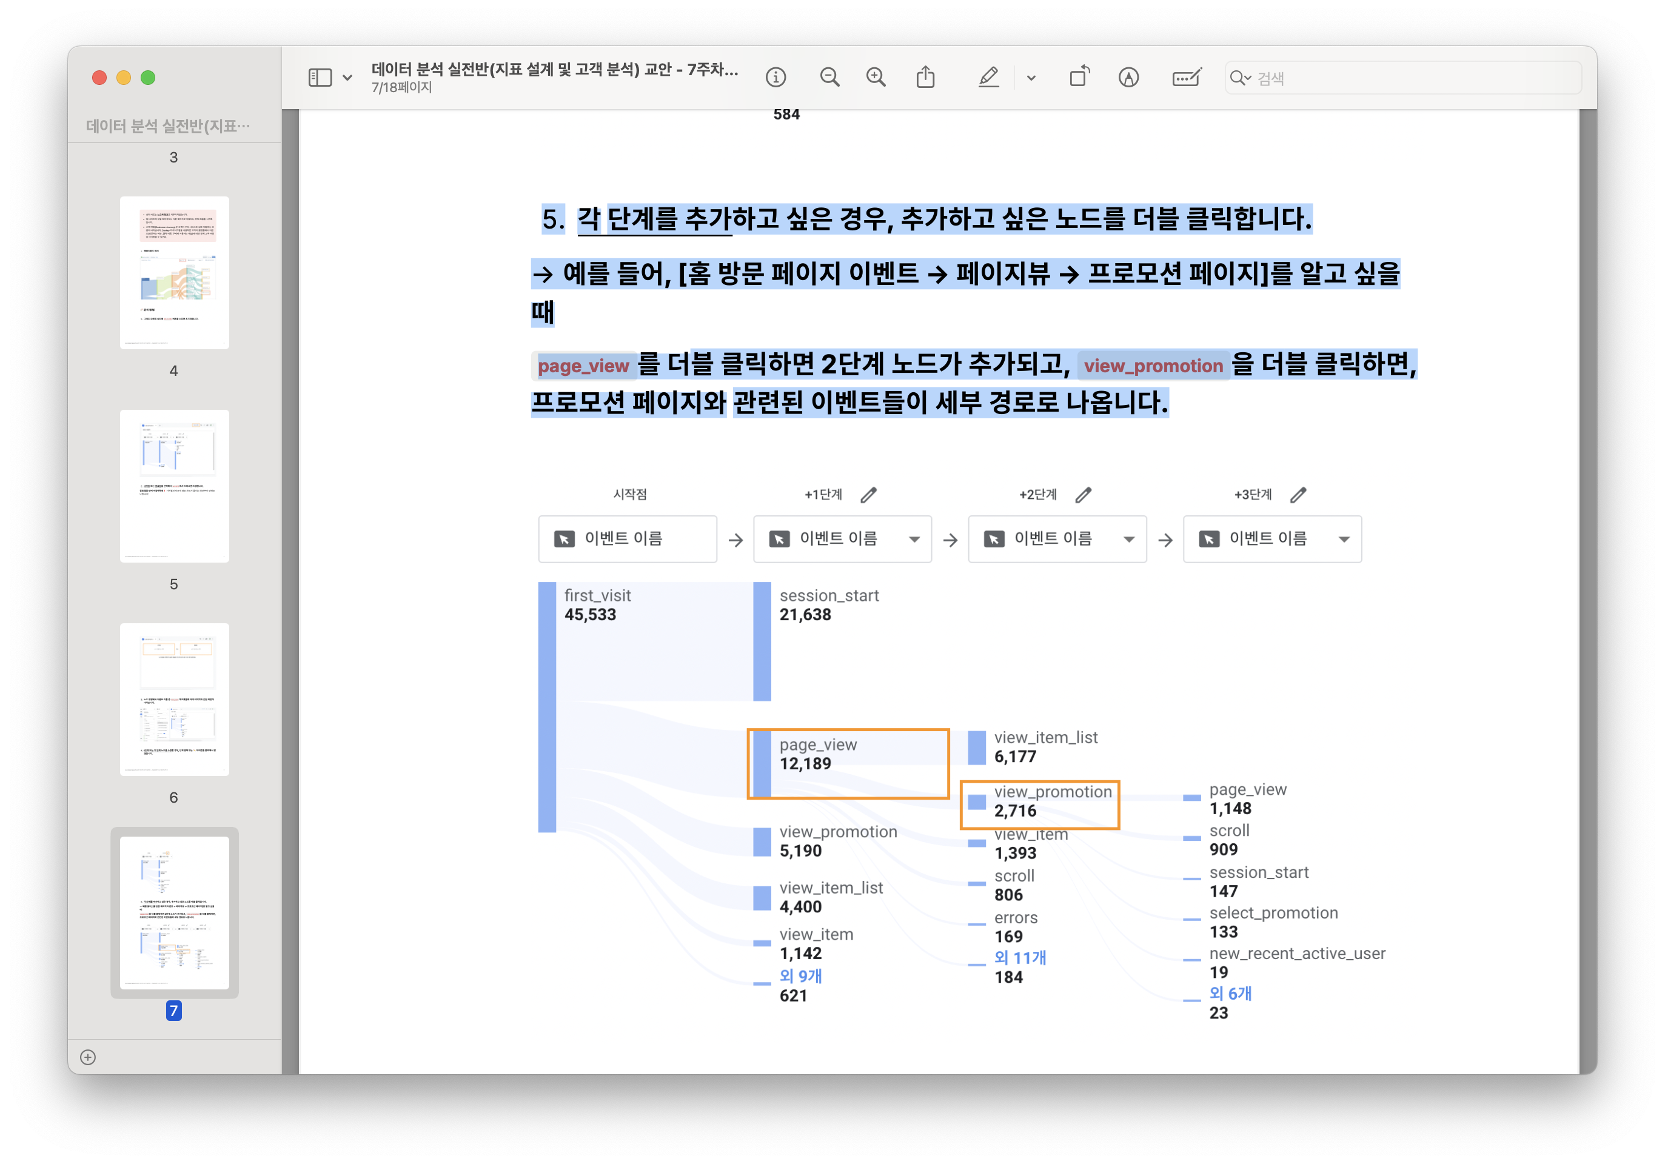Show the Markup toolbar icon
Image resolution: width=1665 pixels, height=1164 pixels.
click(x=1128, y=78)
